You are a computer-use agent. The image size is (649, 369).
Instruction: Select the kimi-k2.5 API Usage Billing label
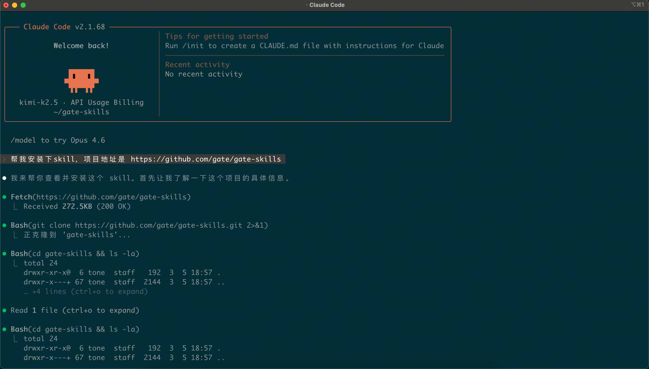pyautogui.click(x=81, y=103)
